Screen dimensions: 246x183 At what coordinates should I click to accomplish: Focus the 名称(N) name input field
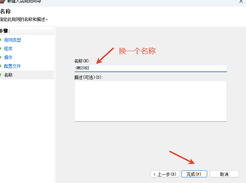(151, 68)
